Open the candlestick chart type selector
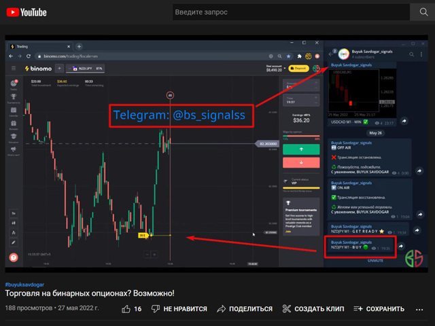 (x=14, y=223)
